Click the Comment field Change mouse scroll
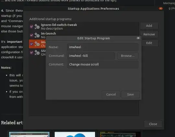 click(103, 64)
